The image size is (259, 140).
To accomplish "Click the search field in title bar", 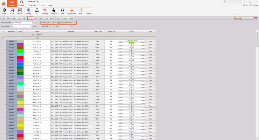I will (233, 2).
